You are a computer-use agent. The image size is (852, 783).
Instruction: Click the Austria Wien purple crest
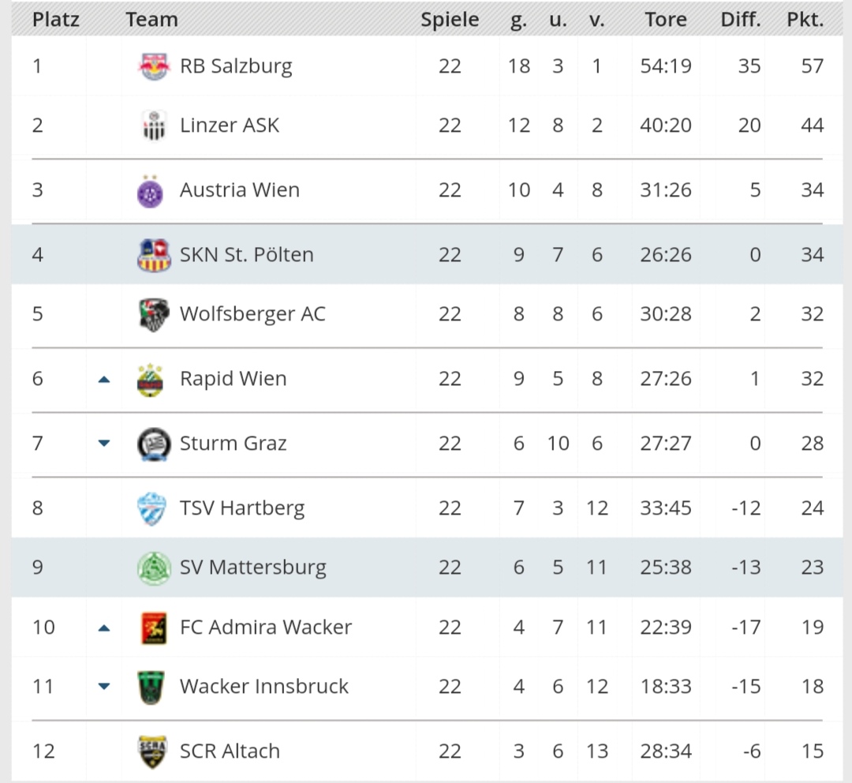point(151,191)
